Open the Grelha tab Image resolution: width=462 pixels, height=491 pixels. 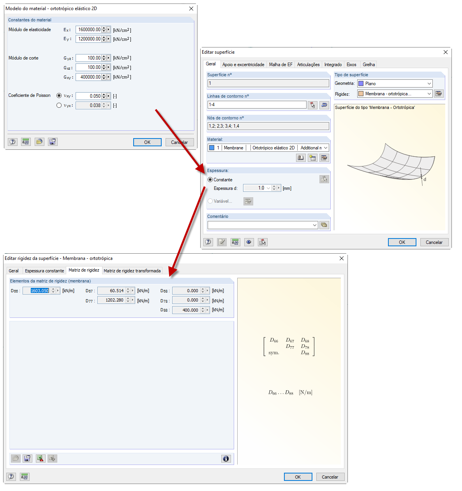pyautogui.click(x=369, y=65)
